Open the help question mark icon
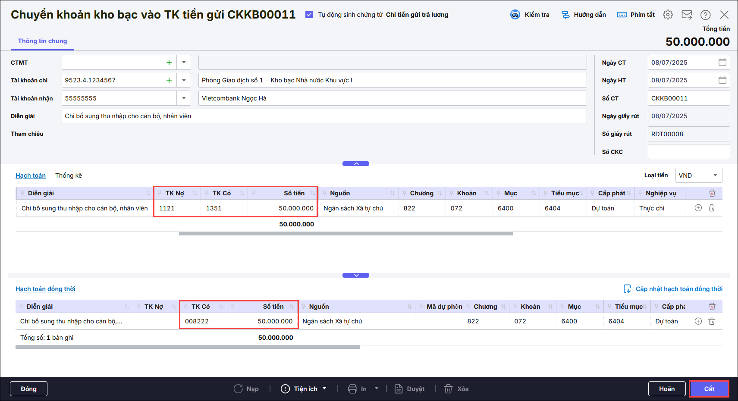This screenshot has width=738, height=401. (706, 15)
